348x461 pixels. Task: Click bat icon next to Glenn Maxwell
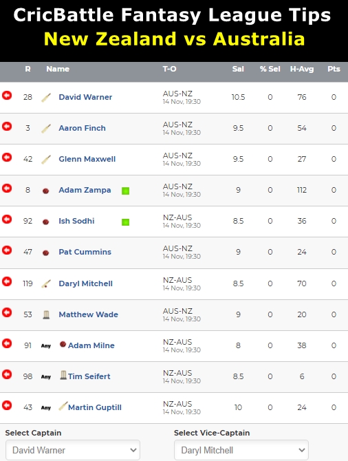pos(46,160)
